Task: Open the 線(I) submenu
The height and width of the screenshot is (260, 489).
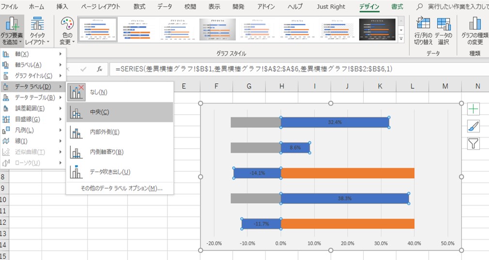Action: click(x=32, y=141)
